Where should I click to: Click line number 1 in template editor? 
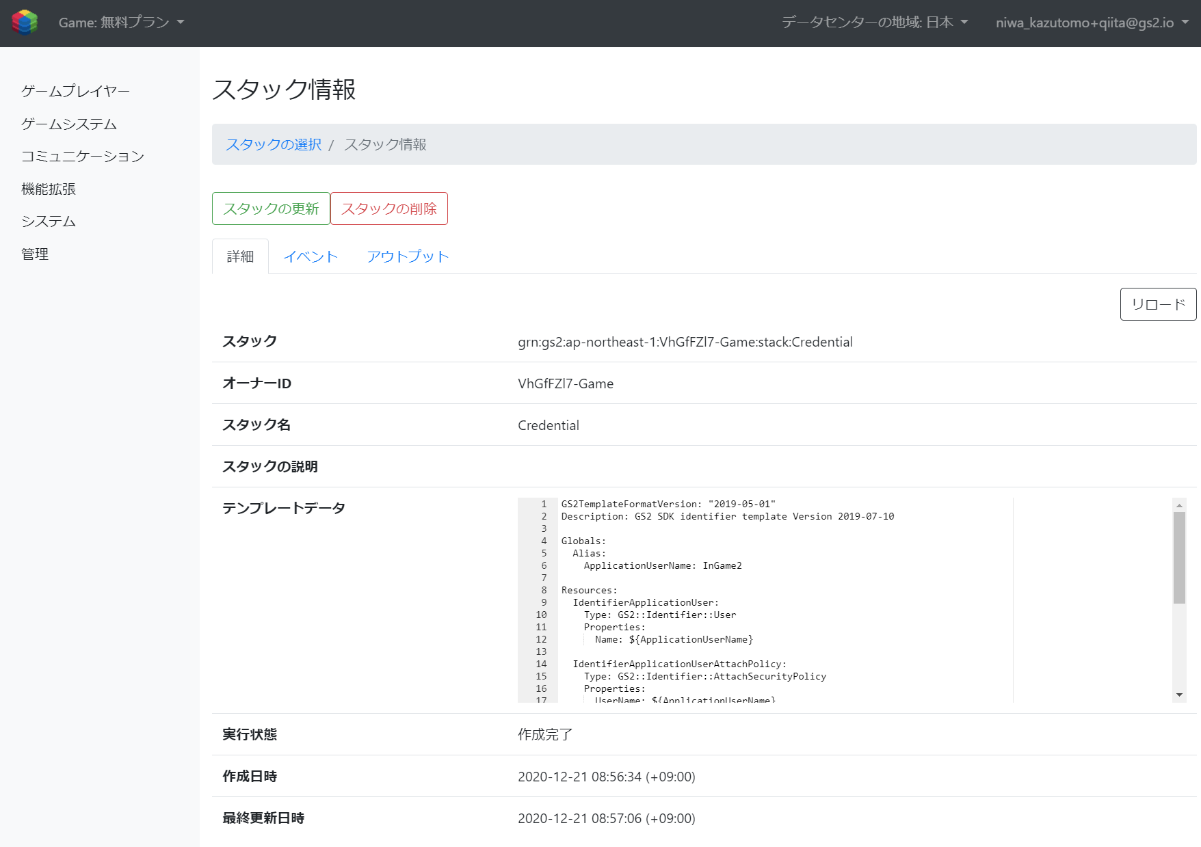pyautogui.click(x=544, y=504)
